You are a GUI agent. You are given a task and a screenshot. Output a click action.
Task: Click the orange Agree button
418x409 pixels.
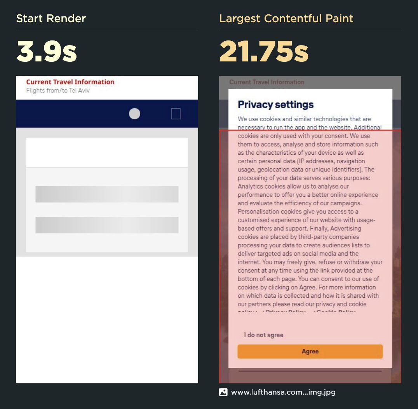tap(310, 351)
